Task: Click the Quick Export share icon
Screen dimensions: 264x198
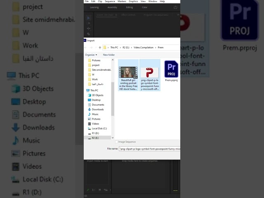Action: [175, 7]
